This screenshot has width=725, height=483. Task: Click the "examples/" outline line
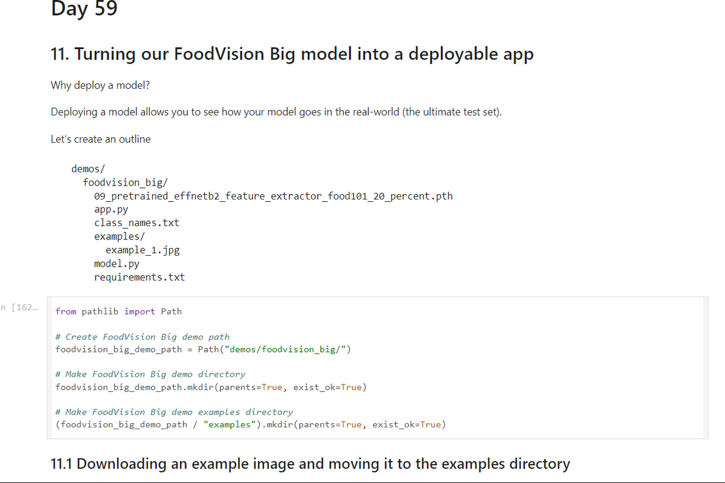pyautogui.click(x=119, y=236)
